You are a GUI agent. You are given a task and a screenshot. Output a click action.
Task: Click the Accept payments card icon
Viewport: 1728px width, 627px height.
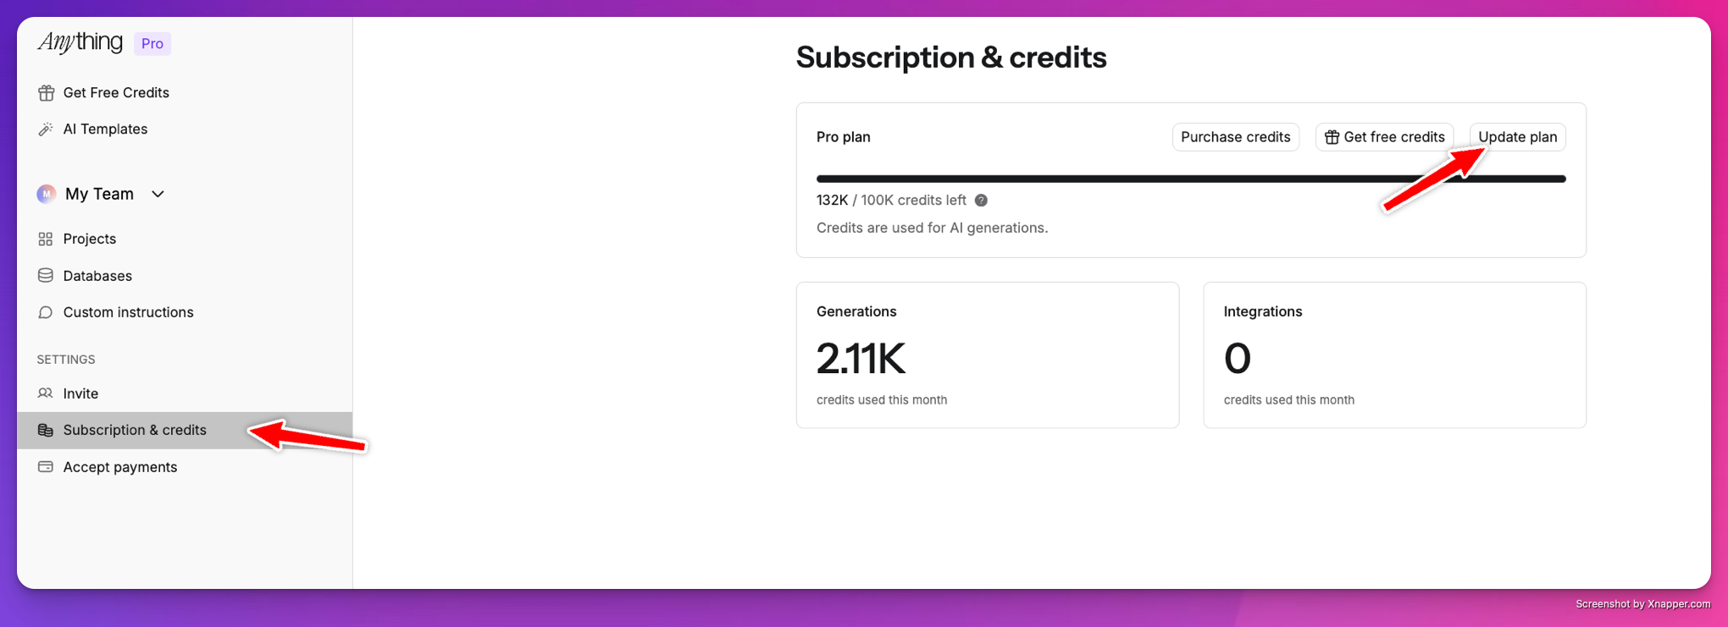click(x=46, y=467)
